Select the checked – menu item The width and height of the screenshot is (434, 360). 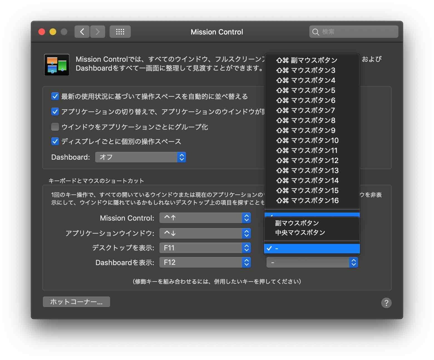312,248
